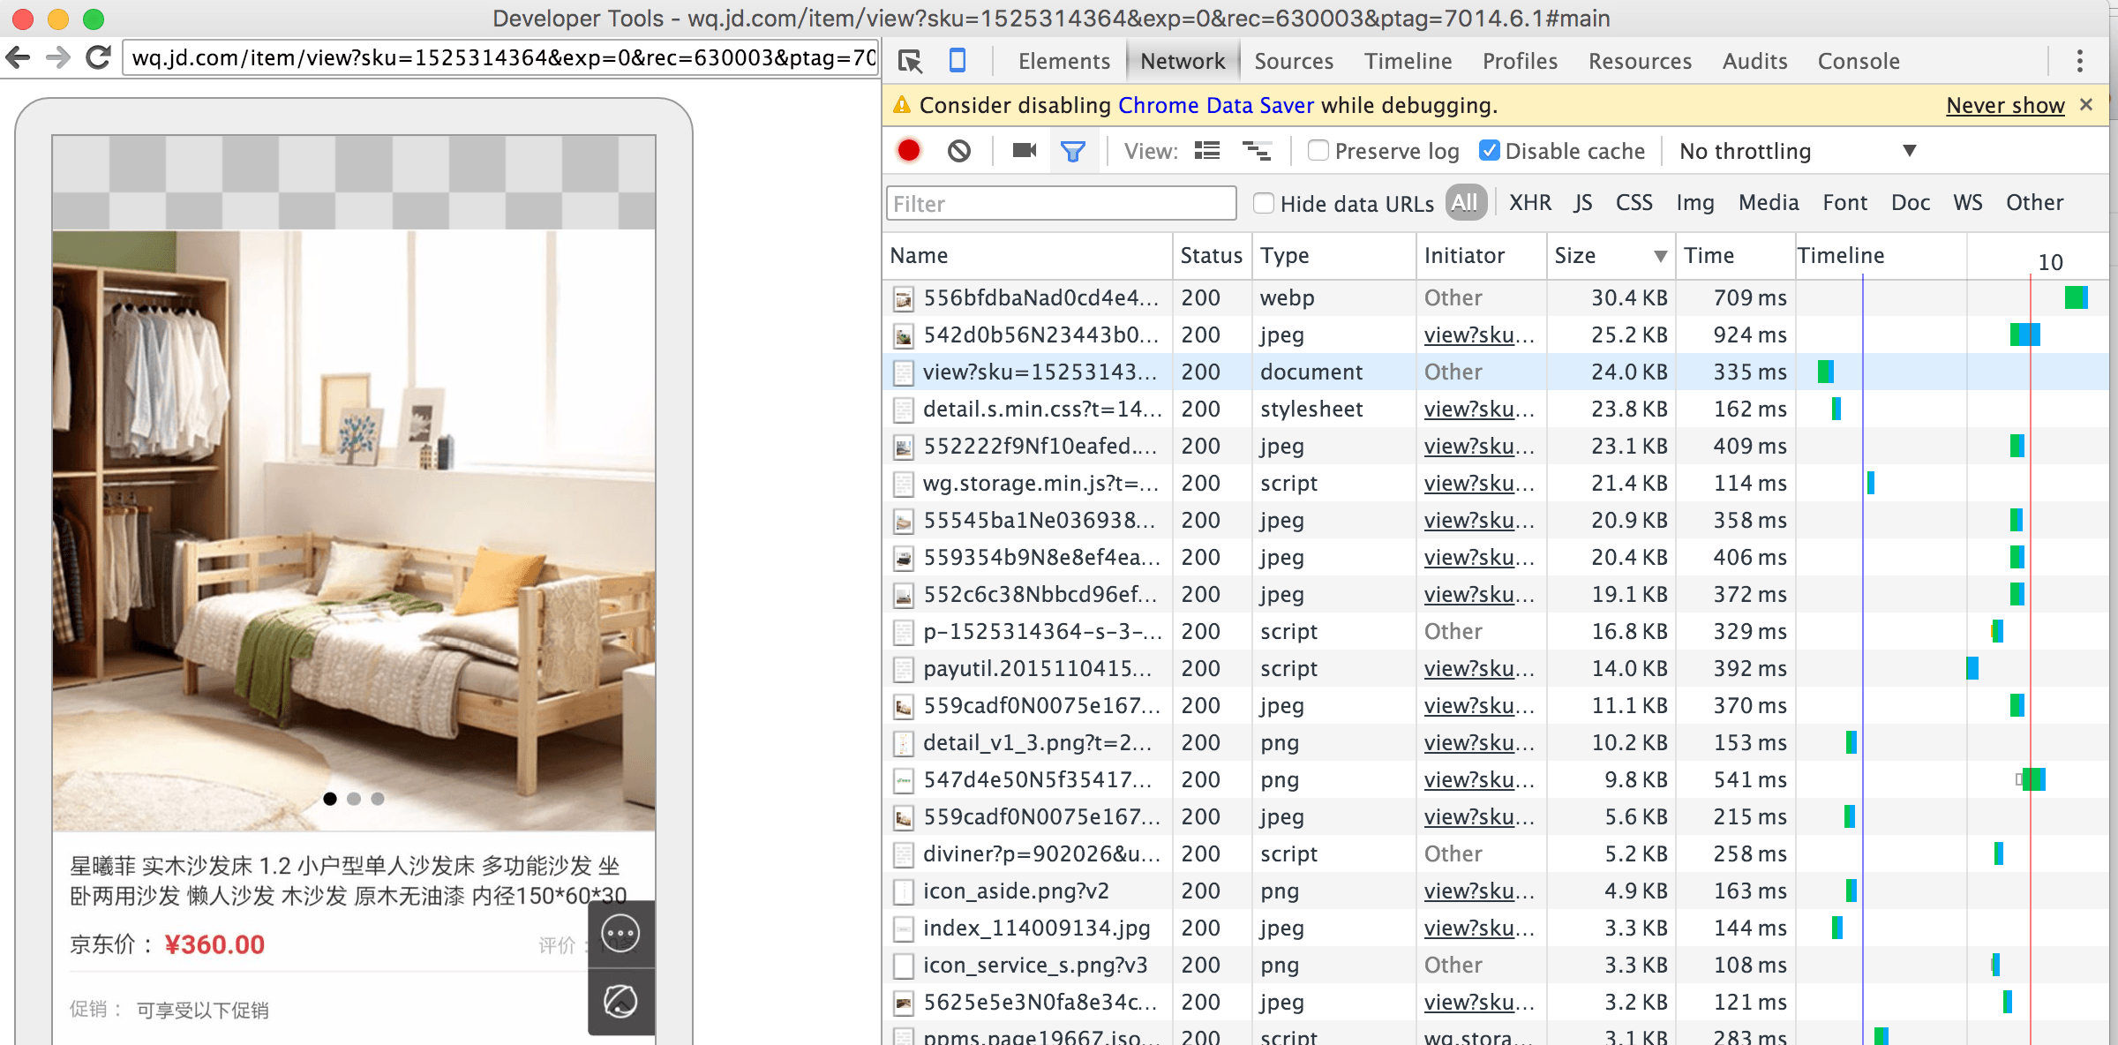Open initiator link for detail.s.min.css row
Image resolution: width=2118 pixels, height=1045 pixels.
pyautogui.click(x=1479, y=410)
